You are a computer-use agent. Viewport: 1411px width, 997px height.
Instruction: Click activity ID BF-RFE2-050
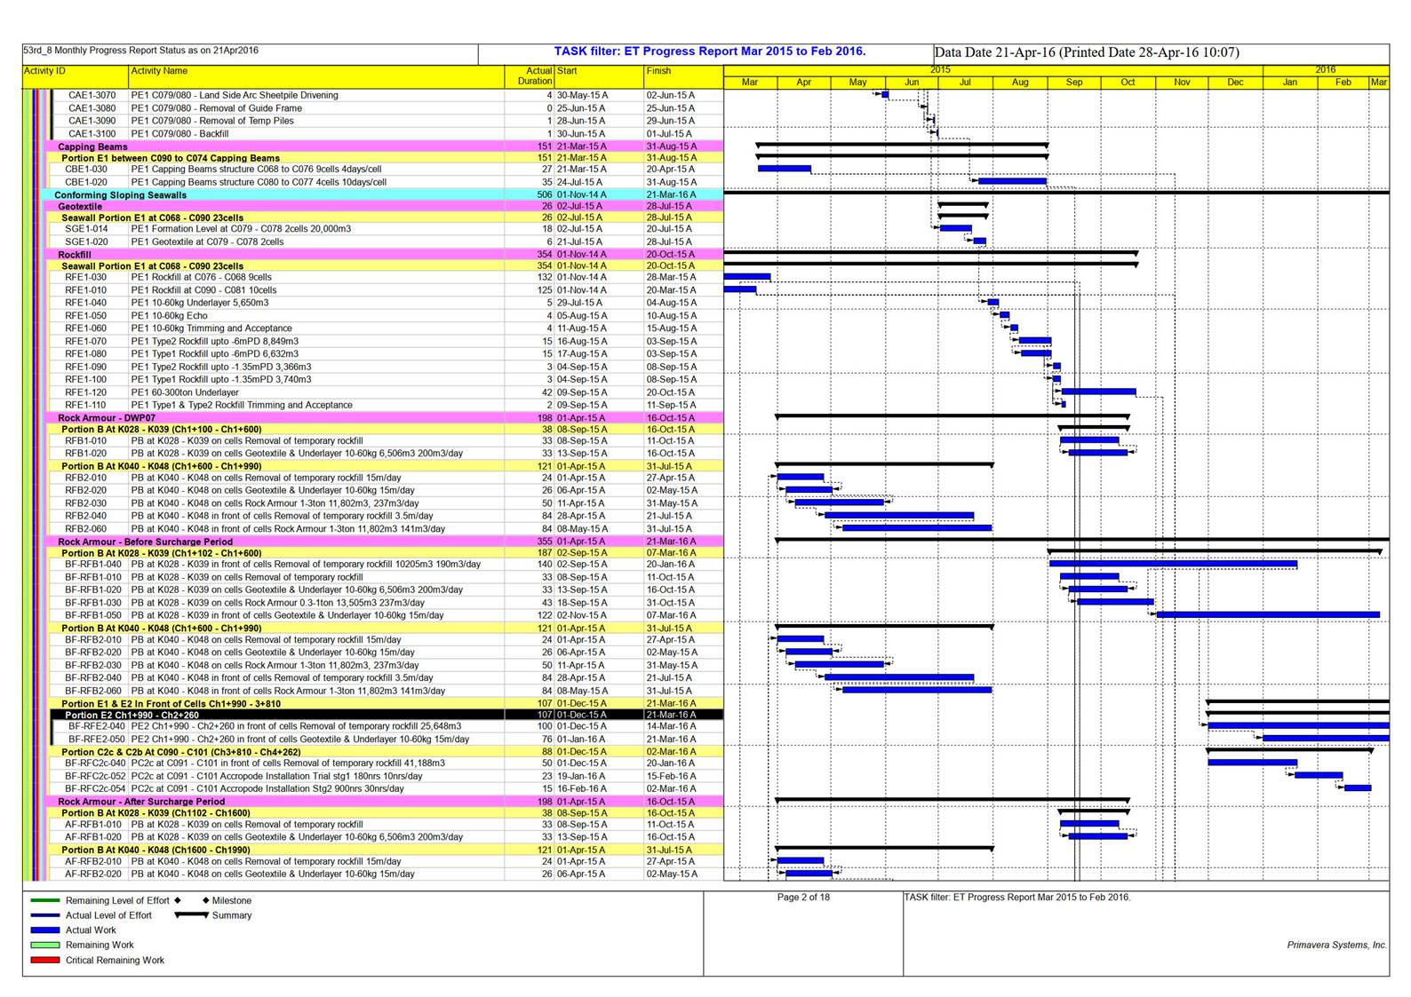[97, 739]
